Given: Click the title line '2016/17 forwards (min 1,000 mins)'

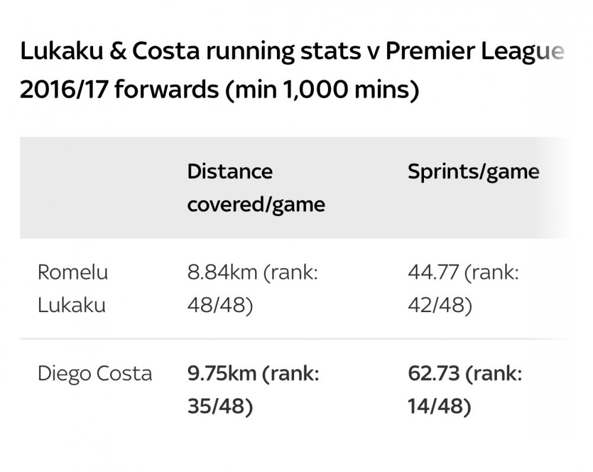Looking at the screenshot, I should click(219, 90).
